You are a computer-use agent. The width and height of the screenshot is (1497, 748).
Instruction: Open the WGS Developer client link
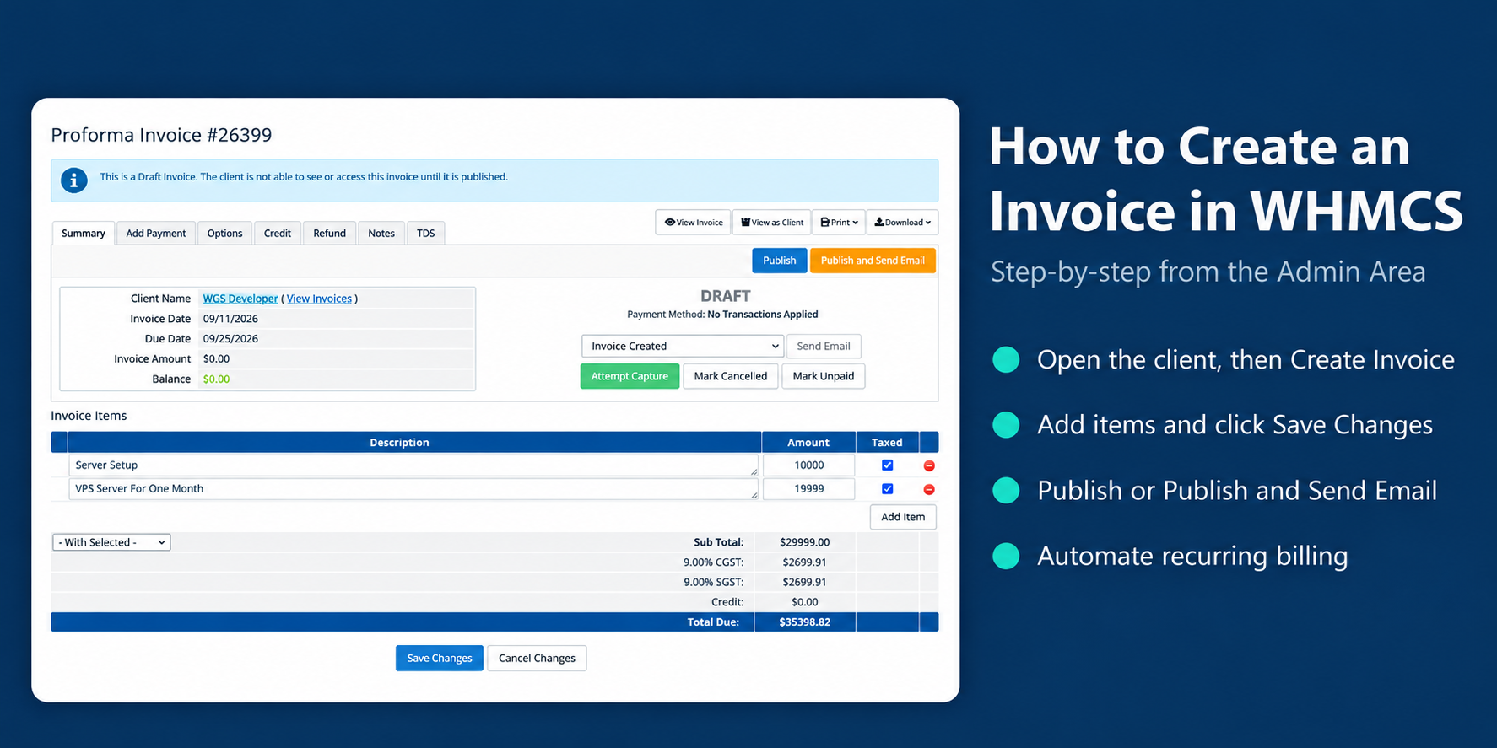(x=240, y=299)
